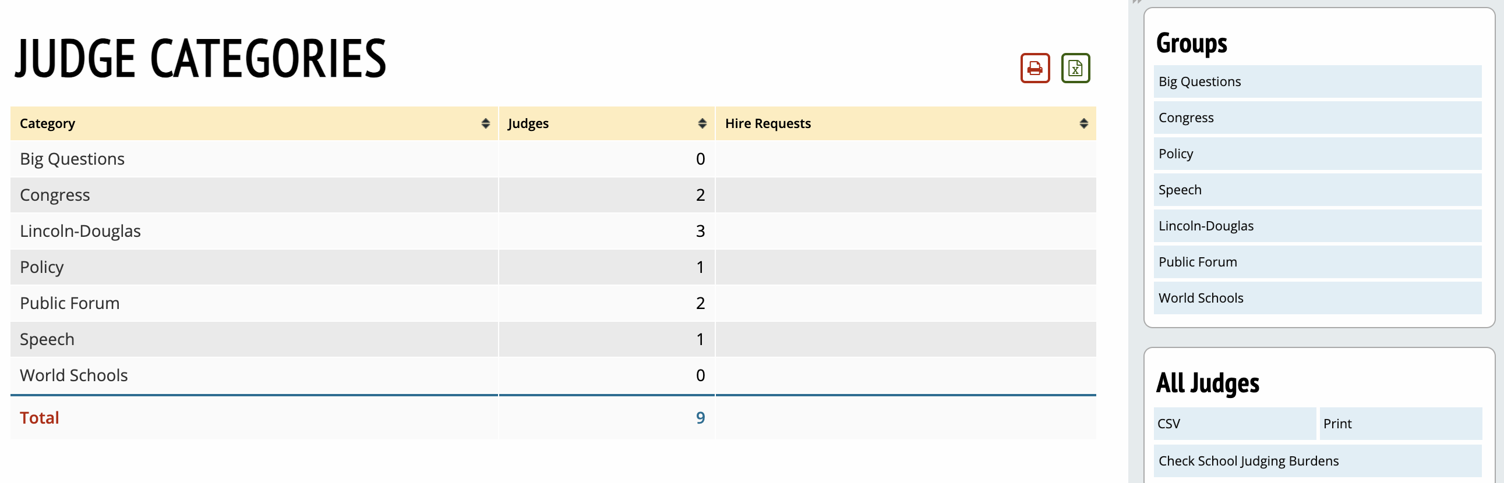The image size is (1504, 483).
Task: Open Check School Judging Burdens
Action: tap(1316, 461)
